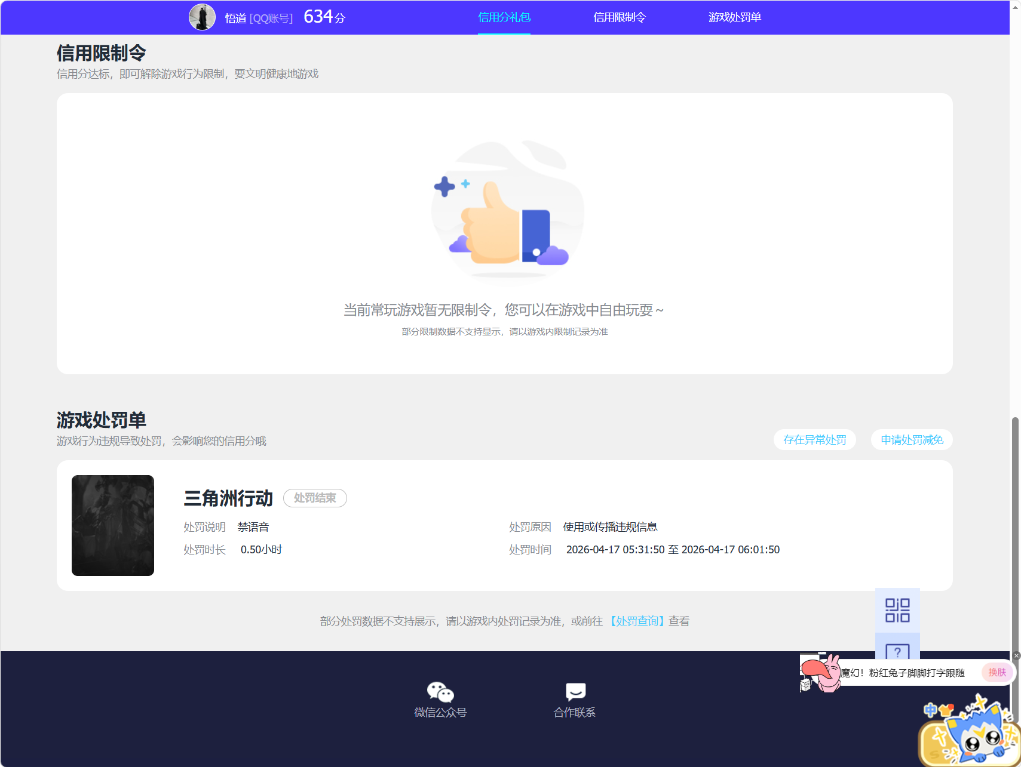
Task: Click the pink rabbit foot icon
Action: point(820,673)
